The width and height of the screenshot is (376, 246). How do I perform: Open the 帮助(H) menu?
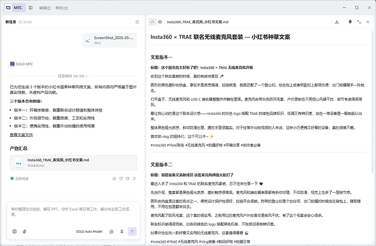coord(62,8)
